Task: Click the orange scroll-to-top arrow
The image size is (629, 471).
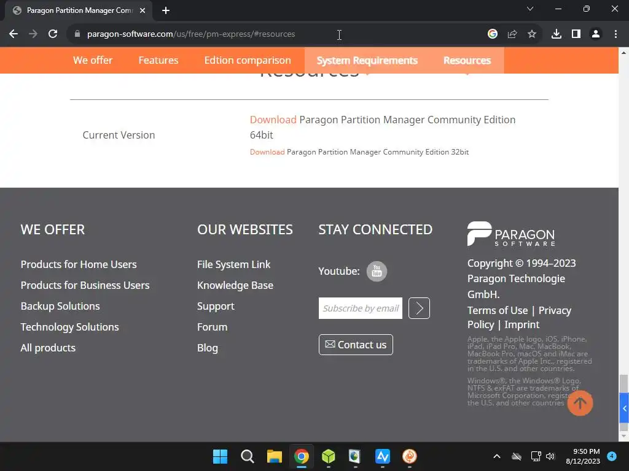Action: tap(580, 403)
